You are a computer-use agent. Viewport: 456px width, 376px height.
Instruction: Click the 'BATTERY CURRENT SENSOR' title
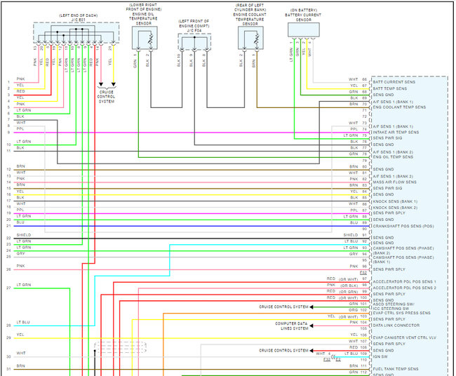click(x=303, y=18)
